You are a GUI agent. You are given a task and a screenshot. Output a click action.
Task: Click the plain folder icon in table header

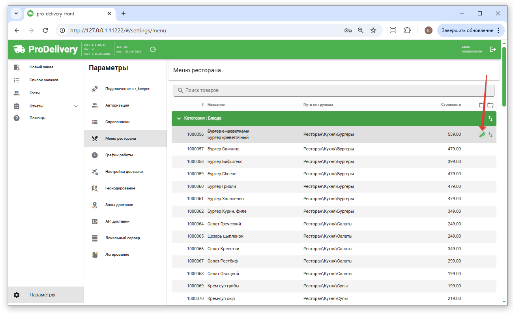(481, 105)
